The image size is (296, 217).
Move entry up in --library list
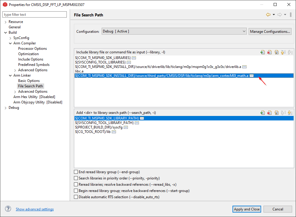click(283, 52)
